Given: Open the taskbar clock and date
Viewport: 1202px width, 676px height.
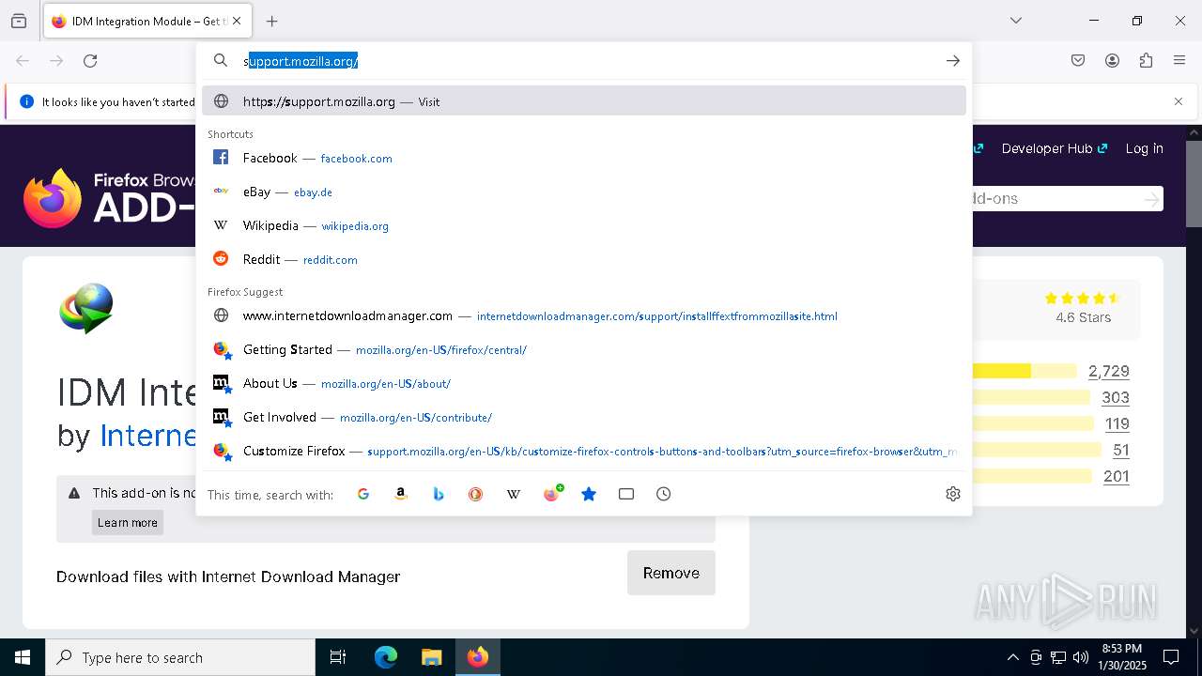Looking at the screenshot, I should coord(1121,657).
